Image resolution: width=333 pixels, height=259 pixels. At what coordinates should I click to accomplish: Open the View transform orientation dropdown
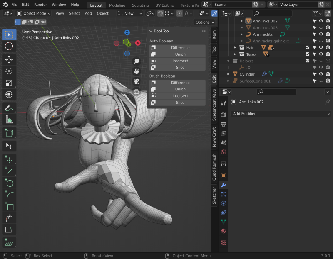click(x=130, y=14)
